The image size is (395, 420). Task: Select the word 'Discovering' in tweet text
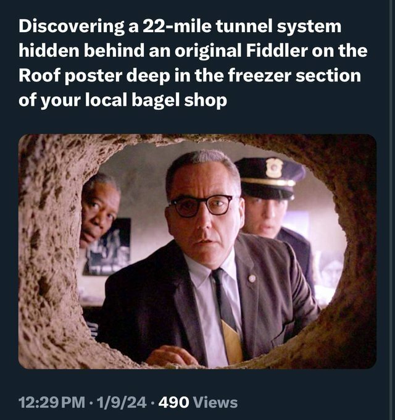[x=71, y=27]
